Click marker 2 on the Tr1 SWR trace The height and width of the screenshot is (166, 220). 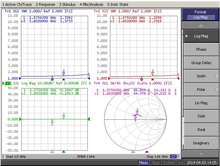[x=63, y=73]
